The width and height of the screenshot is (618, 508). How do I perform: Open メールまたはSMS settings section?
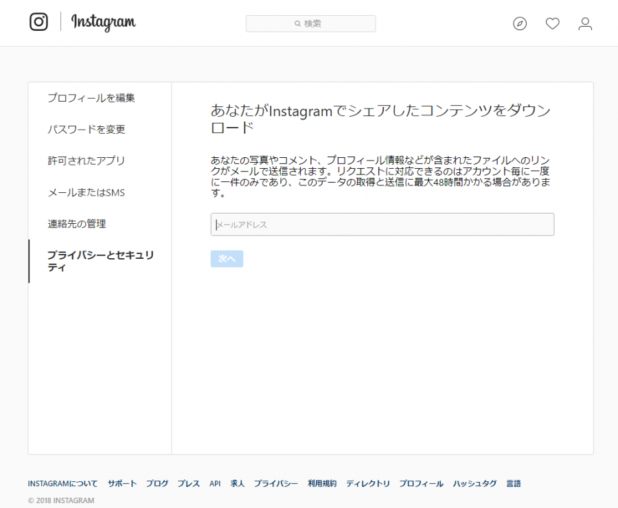pyautogui.click(x=87, y=193)
